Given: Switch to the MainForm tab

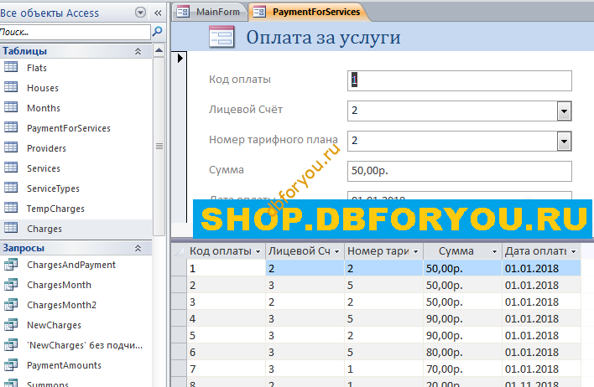Looking at the screenshot, I should pyautogui.click(x=211, y=12).
